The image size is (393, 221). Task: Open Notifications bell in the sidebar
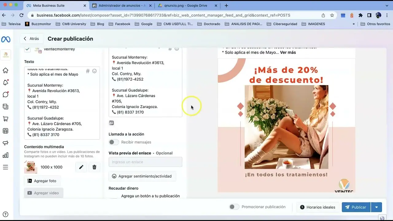(6, 82)
